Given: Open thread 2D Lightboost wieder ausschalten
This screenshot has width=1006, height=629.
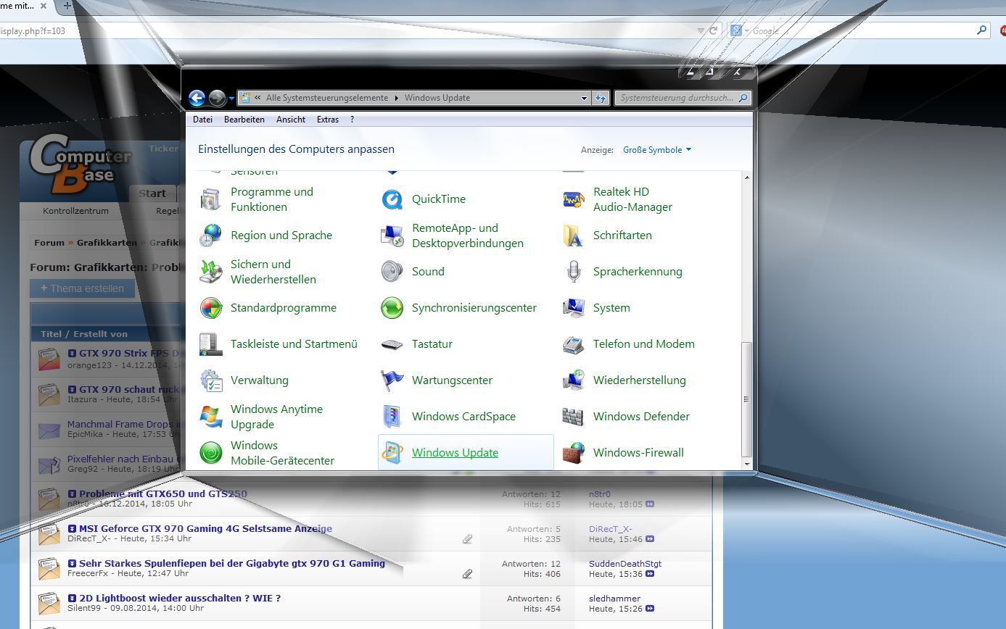Looking at the screenshot, I should pyautogui.click(x=180, y=598).
